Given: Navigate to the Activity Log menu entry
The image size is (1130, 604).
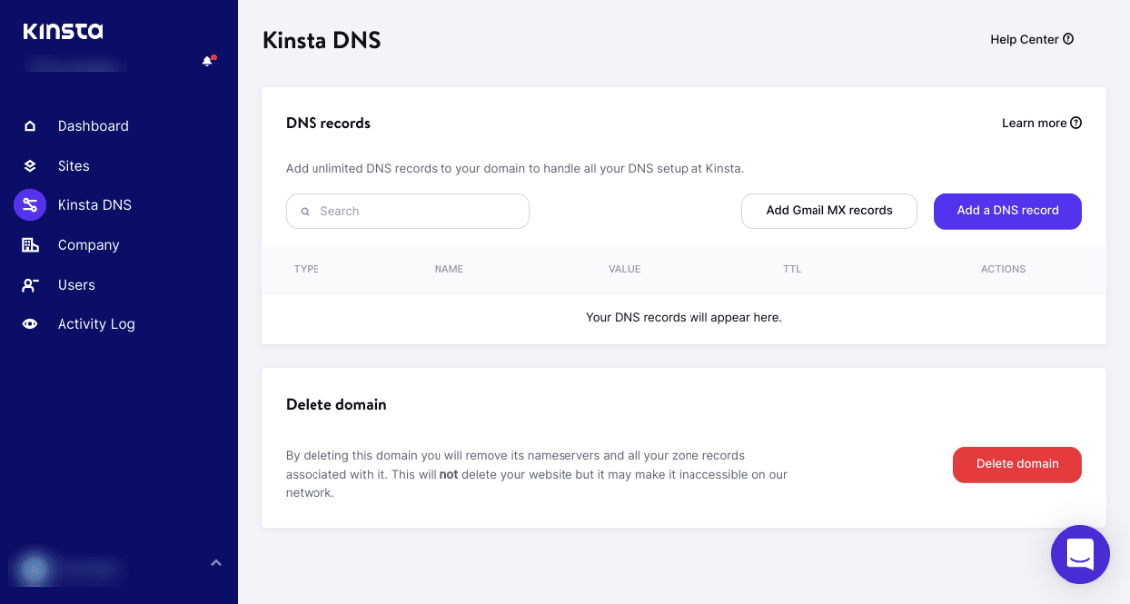Looking at the screenshot, I should click(x=96, y=324).
